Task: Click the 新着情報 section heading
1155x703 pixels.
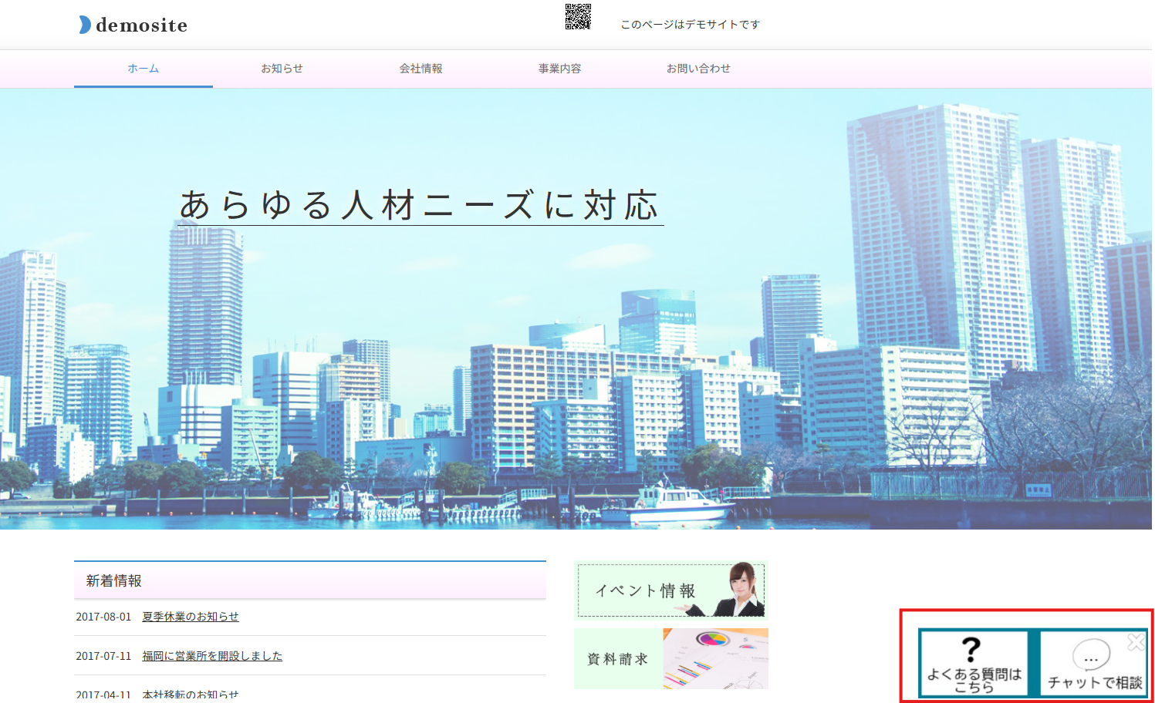Action: [x=114, y=581]
